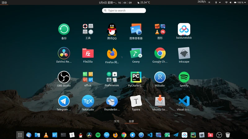Click the 262B/s network speed indicator
248x139 pixels.
tap(202, 2)
